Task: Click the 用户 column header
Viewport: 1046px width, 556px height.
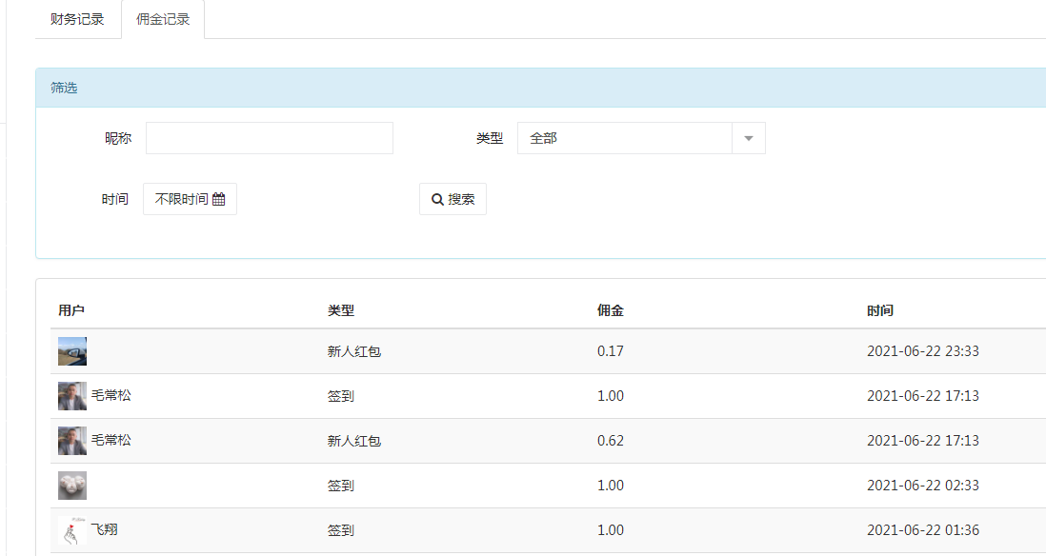Action: pos(71,310)
